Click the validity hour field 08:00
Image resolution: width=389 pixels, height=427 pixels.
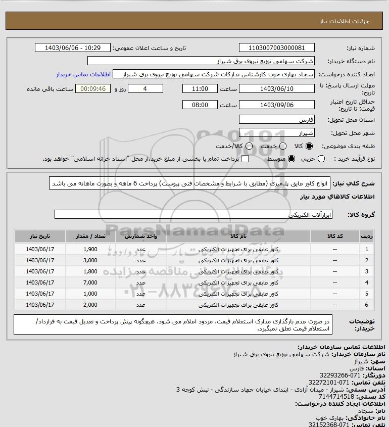point(200,105)
